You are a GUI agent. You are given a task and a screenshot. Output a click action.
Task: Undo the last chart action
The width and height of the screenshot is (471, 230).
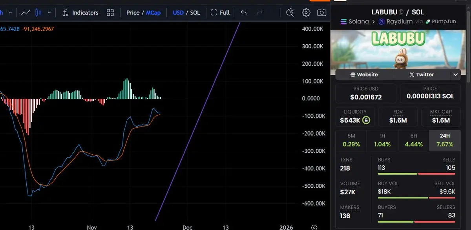(243, 13)
